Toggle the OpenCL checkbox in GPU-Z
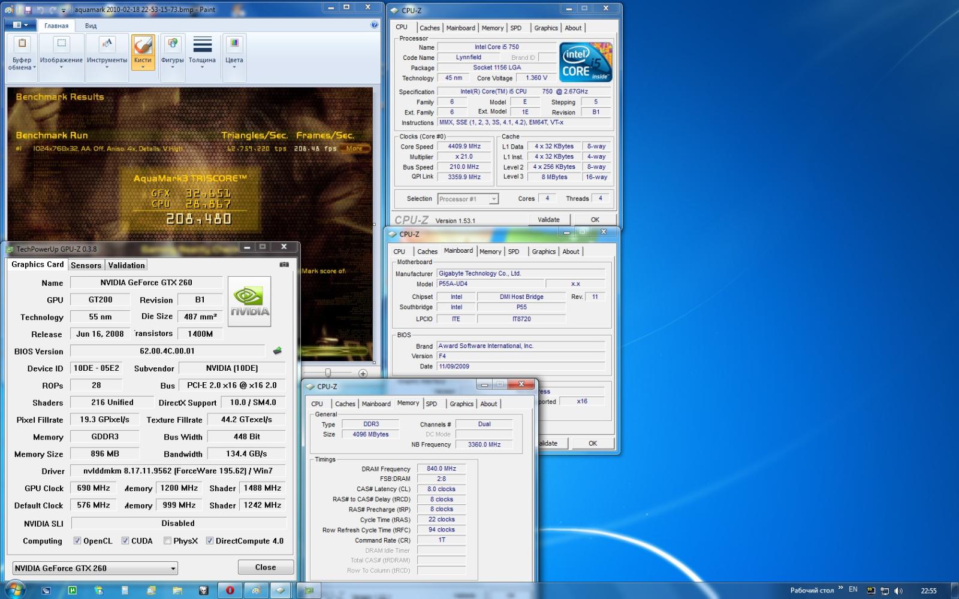Viewport: 959px width, 599px height. pyautogui.click(x=77, y=540)
